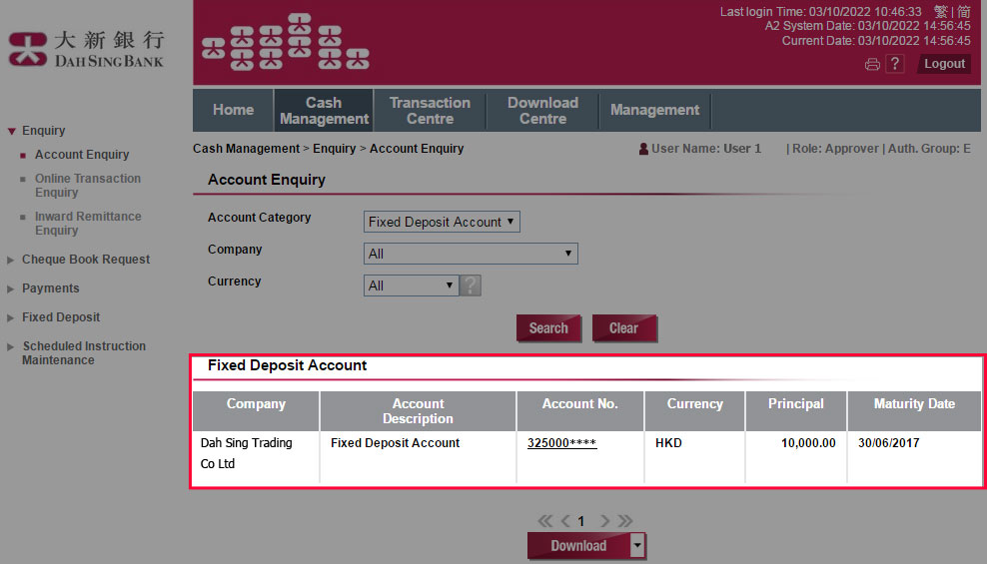This screenshot has width=987, height=564.
Task: Switch language to Simplified Chinese
Action: coord(964,11)
